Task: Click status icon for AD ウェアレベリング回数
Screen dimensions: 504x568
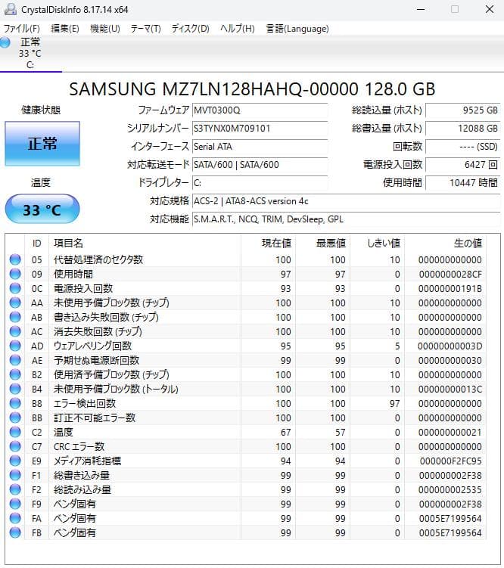Action: (15, 346)
